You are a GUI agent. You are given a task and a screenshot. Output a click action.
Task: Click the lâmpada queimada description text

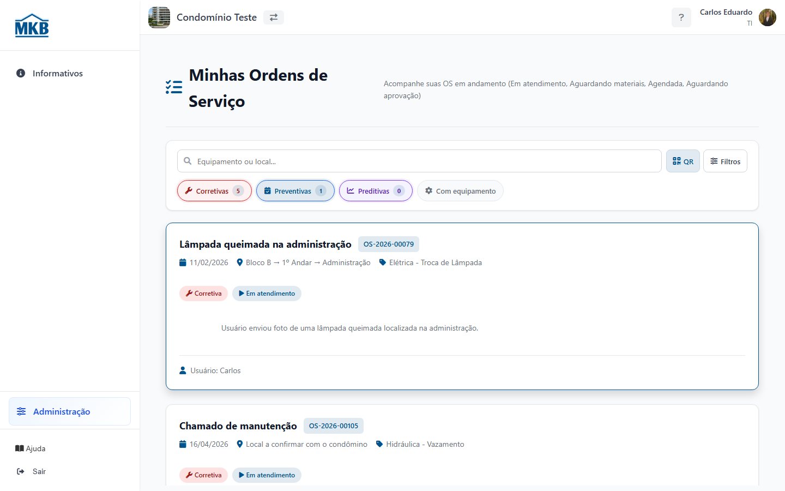coord(349,328)
